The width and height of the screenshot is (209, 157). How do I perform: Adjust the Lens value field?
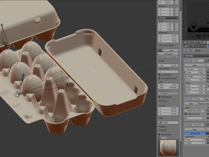[168, 65]
